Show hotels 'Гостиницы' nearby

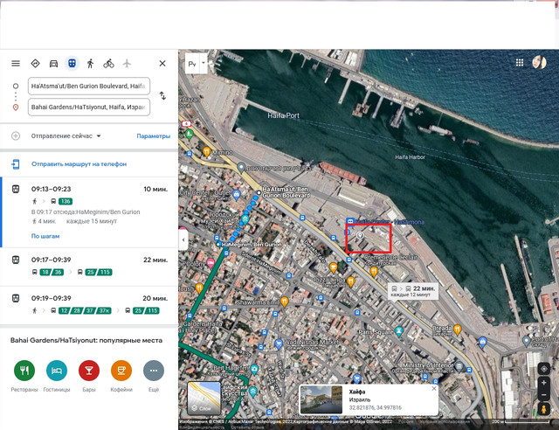[x=57, y=371]
